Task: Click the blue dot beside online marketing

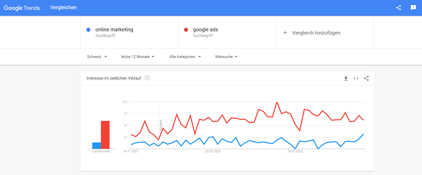Action: pyautogui.click(x=88, y=30)
